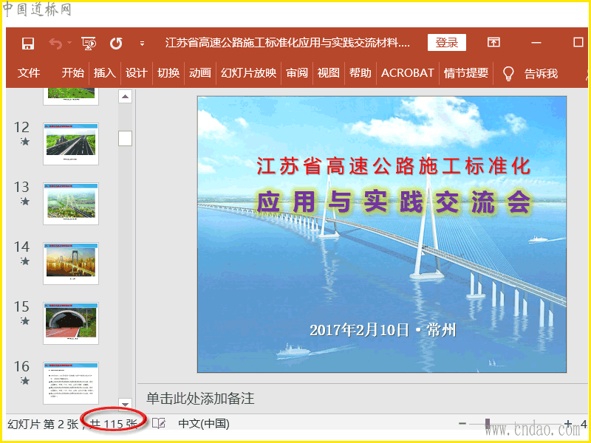This screenshot has height=443, width=591.
Task: Click the purple subtitle 应用与实践交流会
Action: click(394, 201)
